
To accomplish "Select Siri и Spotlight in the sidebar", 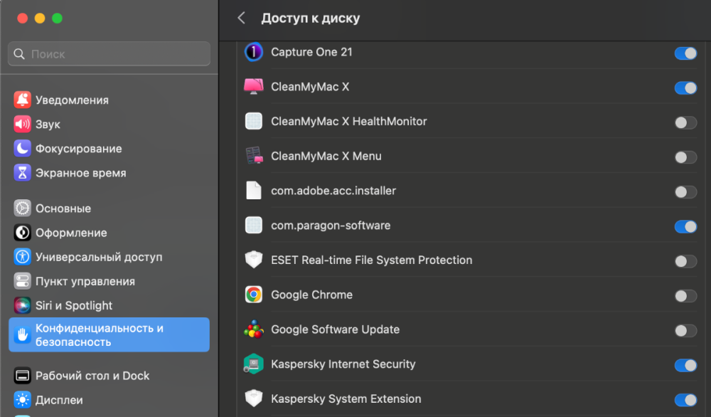I will coord(74,305).
